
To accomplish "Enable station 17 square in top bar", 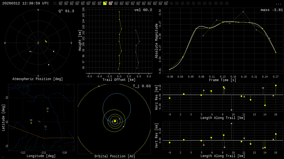I will point(149,3).
